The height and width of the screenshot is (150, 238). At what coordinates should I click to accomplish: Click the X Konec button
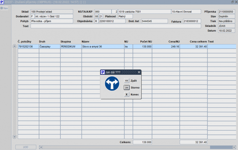pos(127,94)
